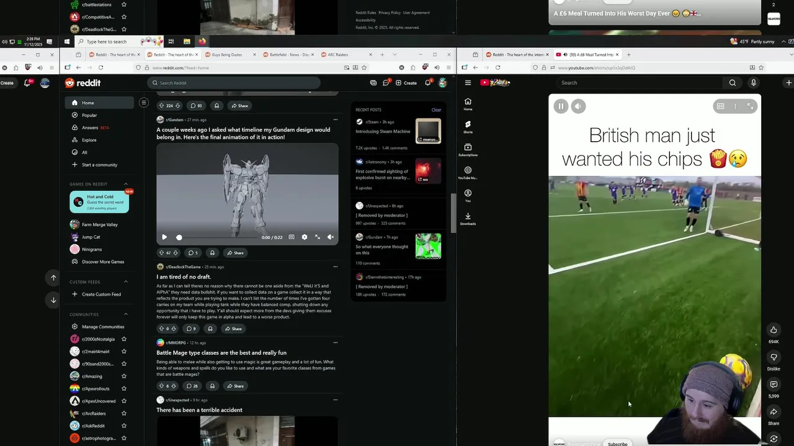Screen dimensions: 794x446
Task: Reload the Reddit browser page
Action: point(100,68)
